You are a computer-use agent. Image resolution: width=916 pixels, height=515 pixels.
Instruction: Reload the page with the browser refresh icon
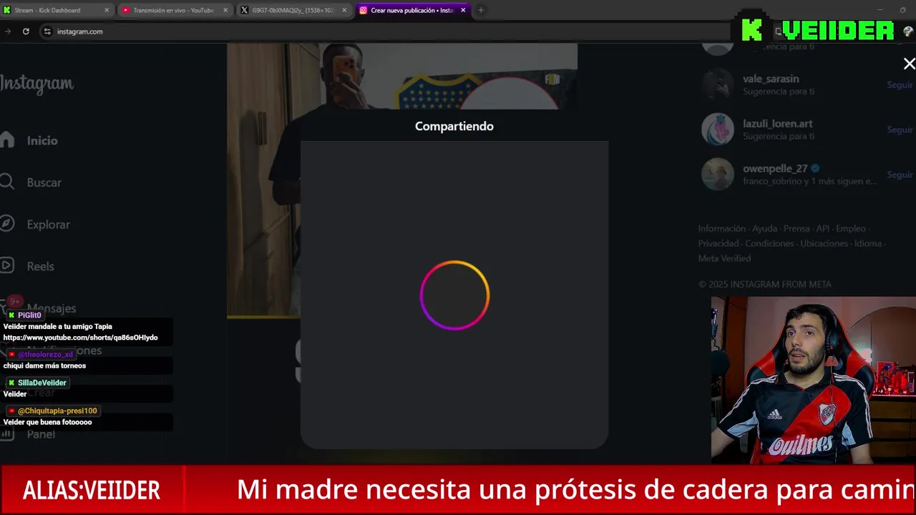coord(26,31)
